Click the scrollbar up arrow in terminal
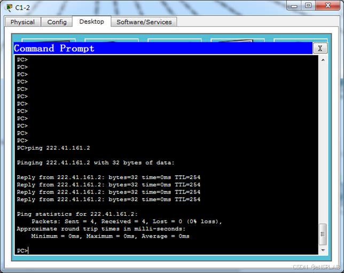 tap(323, 60)
